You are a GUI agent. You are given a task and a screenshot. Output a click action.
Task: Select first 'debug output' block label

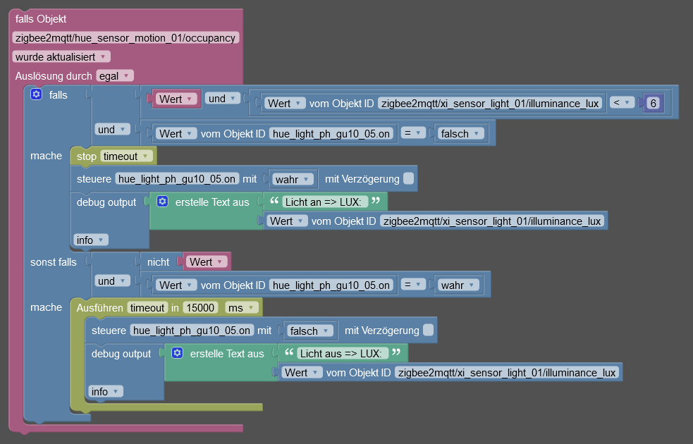click(x=106, y=202)
